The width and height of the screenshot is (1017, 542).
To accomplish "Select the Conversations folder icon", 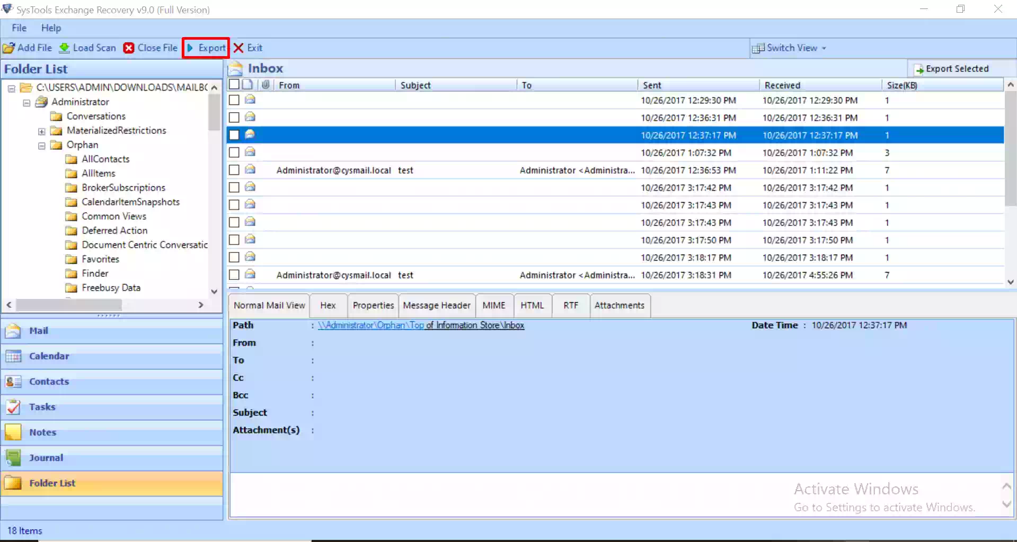I will click(x=56, y=116).
